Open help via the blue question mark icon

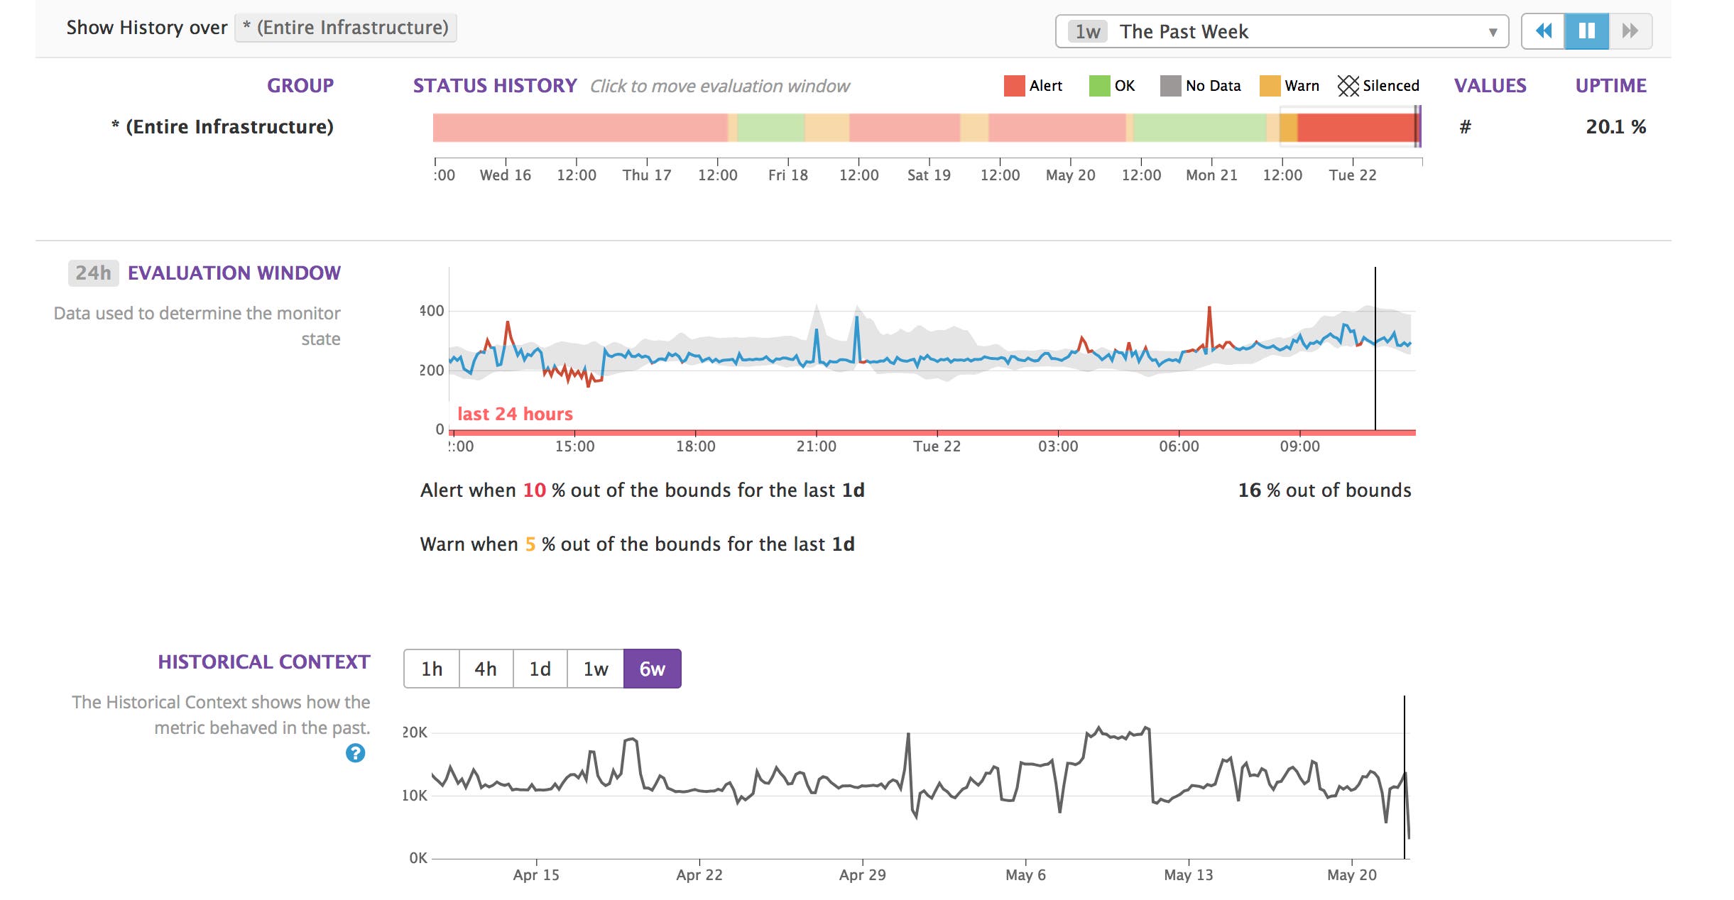[356, 754]
